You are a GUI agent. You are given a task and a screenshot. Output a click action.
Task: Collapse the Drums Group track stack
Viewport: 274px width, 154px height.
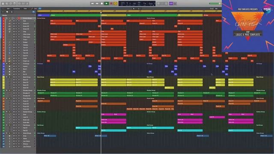[7, 18]
